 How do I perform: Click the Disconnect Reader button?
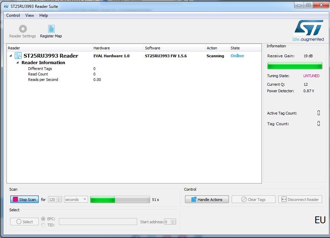point(300,200)
